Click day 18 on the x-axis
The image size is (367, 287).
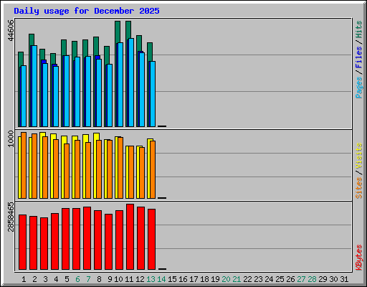tap(204, 279)
